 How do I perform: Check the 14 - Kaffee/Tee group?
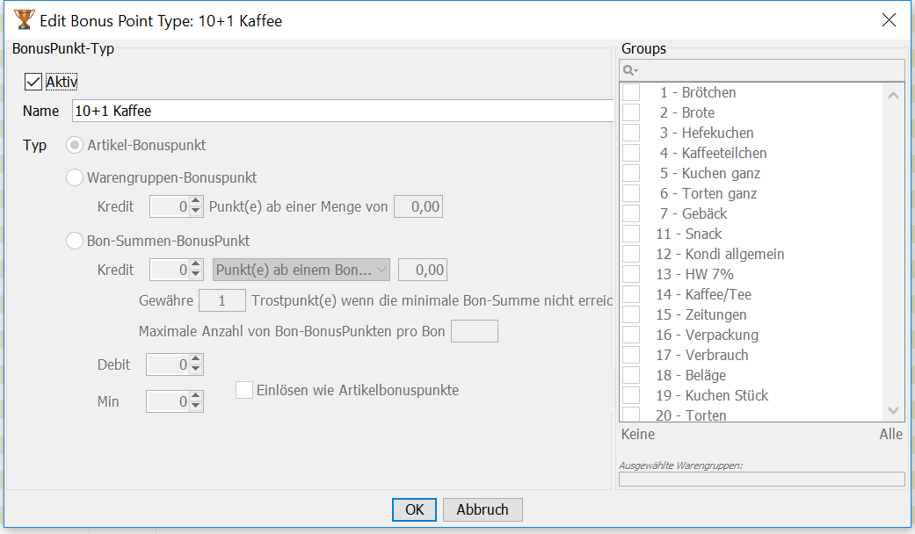pyautogui.click(x=631, y=294)
